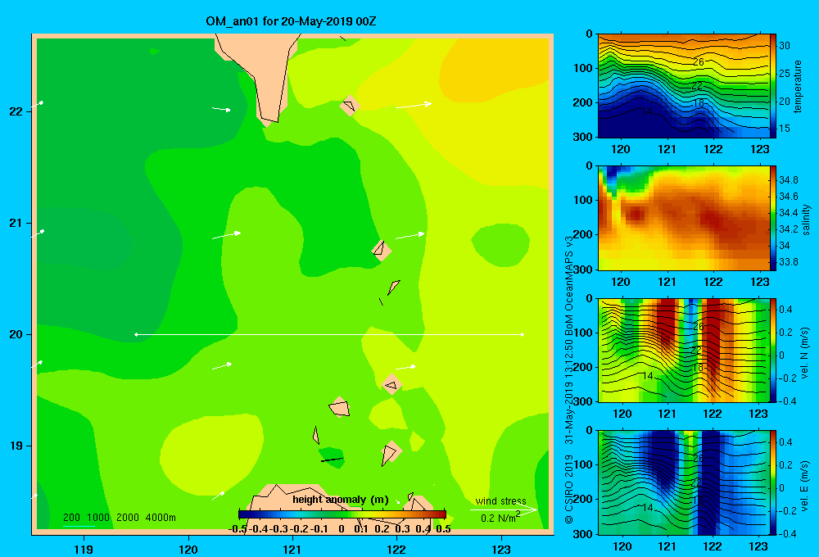Click '33.8' on the salinity color scale
819x557 pixels.
point(788,262)
